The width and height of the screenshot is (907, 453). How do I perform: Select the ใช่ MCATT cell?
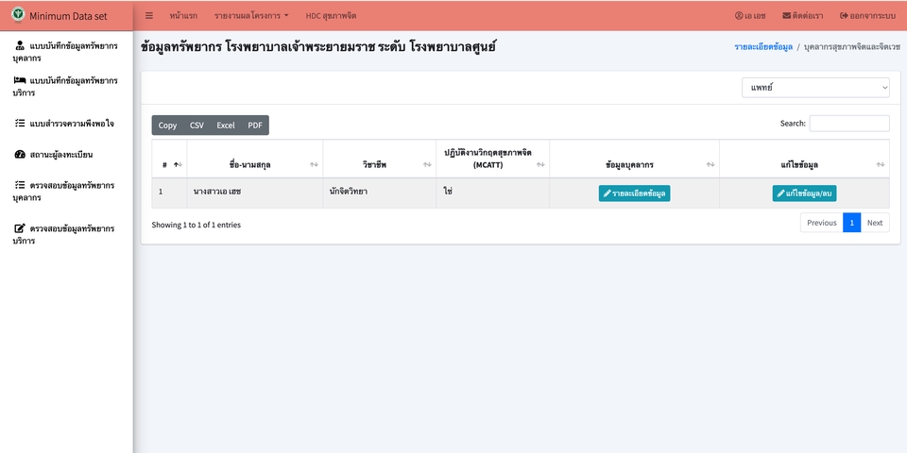[493, 193]
